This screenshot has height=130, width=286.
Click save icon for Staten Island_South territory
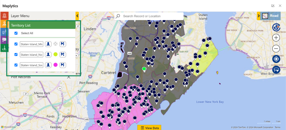click(x=63, y=65)
